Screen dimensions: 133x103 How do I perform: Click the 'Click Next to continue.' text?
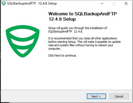[63, 56]
